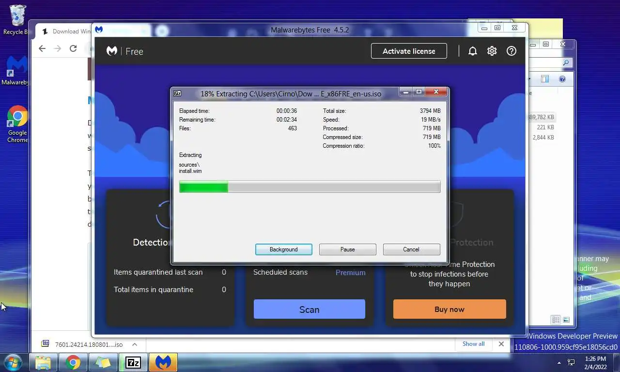
Task: Click Malwarebytes logo next to Free
Action: (x=112, y=51)
